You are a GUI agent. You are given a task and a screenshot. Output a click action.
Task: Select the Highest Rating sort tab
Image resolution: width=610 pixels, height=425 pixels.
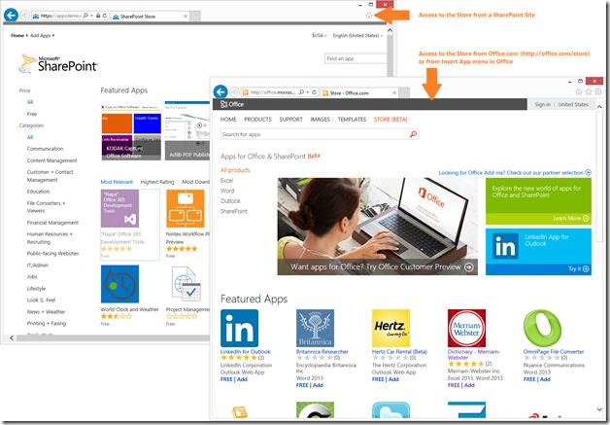pos(157,182)
